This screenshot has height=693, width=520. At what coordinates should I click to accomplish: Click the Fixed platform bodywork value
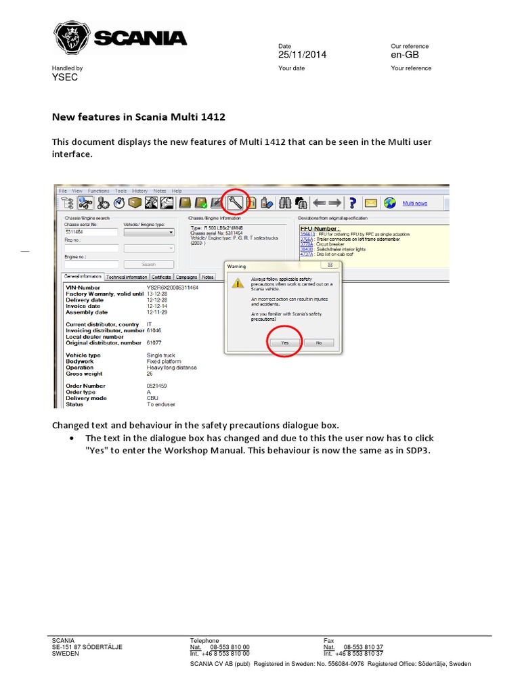[164, 361]
